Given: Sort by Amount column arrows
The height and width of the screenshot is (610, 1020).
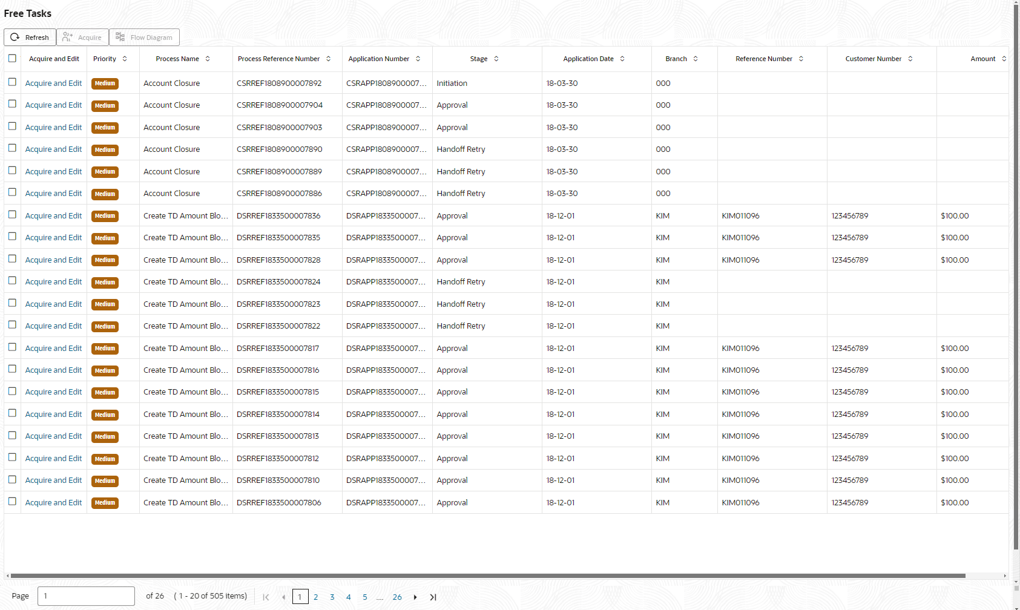Looking at the screenshot, I should [x=1004, y=59].
